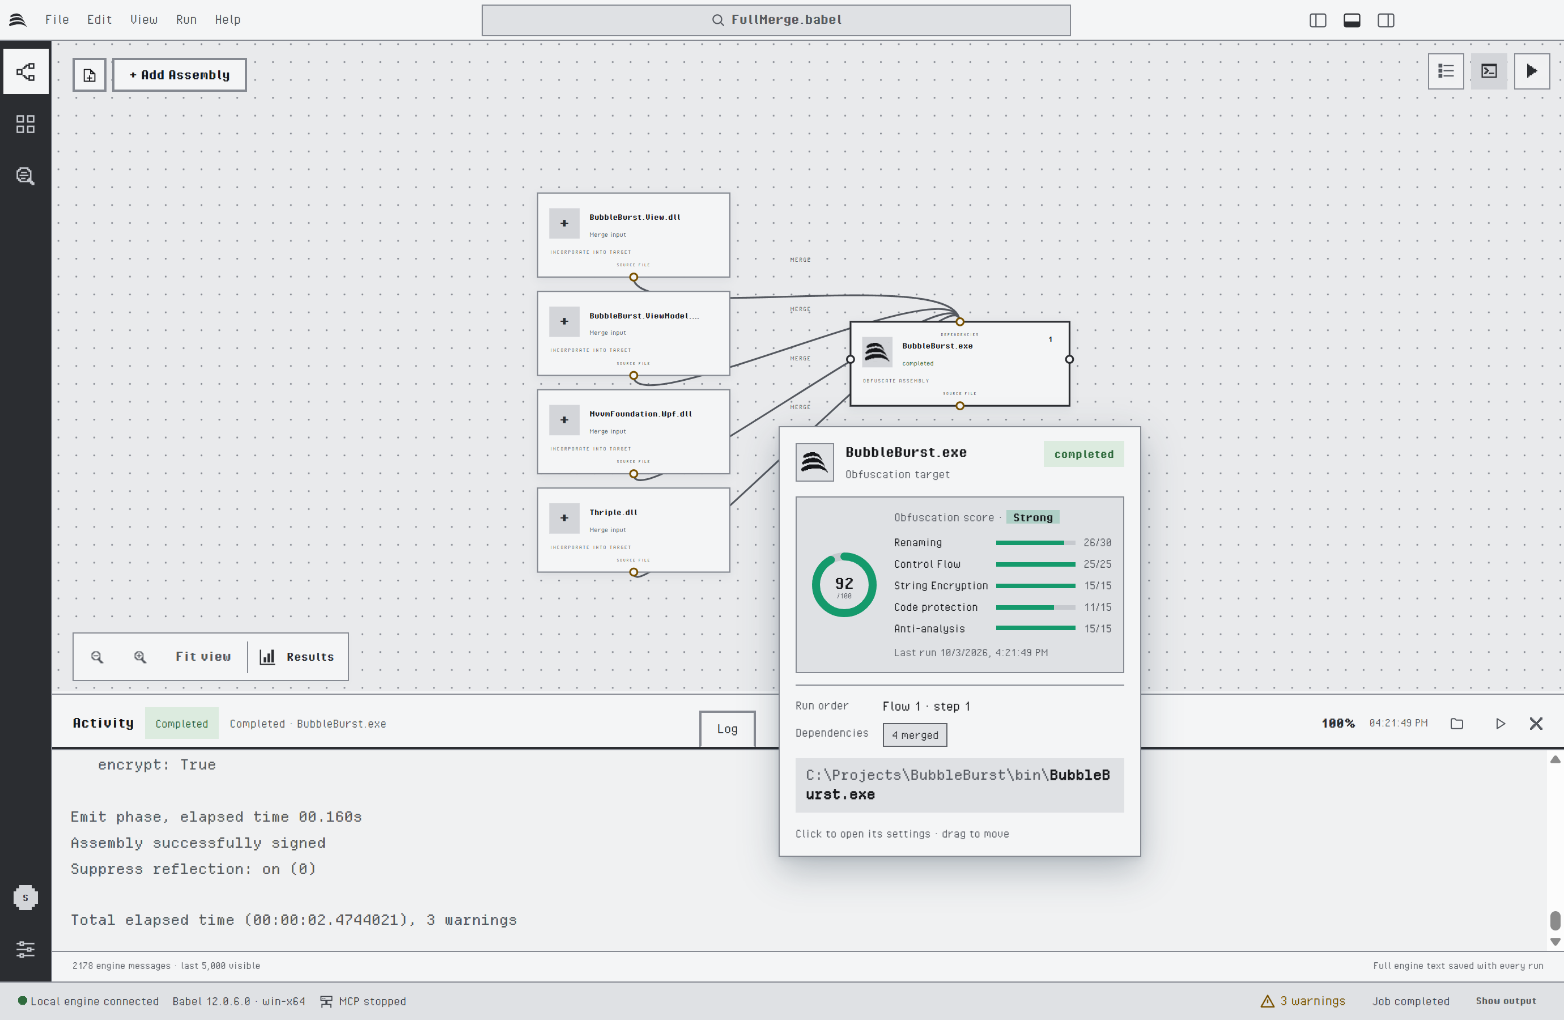Open the search inspect sidebar icon
Image resolution: width=1564 pixels, height=1020 pixels.
25,176
